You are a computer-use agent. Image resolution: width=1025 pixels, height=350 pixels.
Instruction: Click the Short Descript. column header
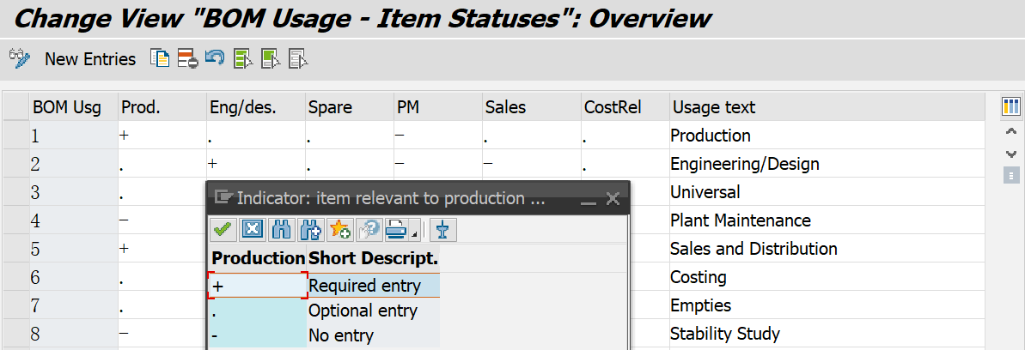click(373, 258)
